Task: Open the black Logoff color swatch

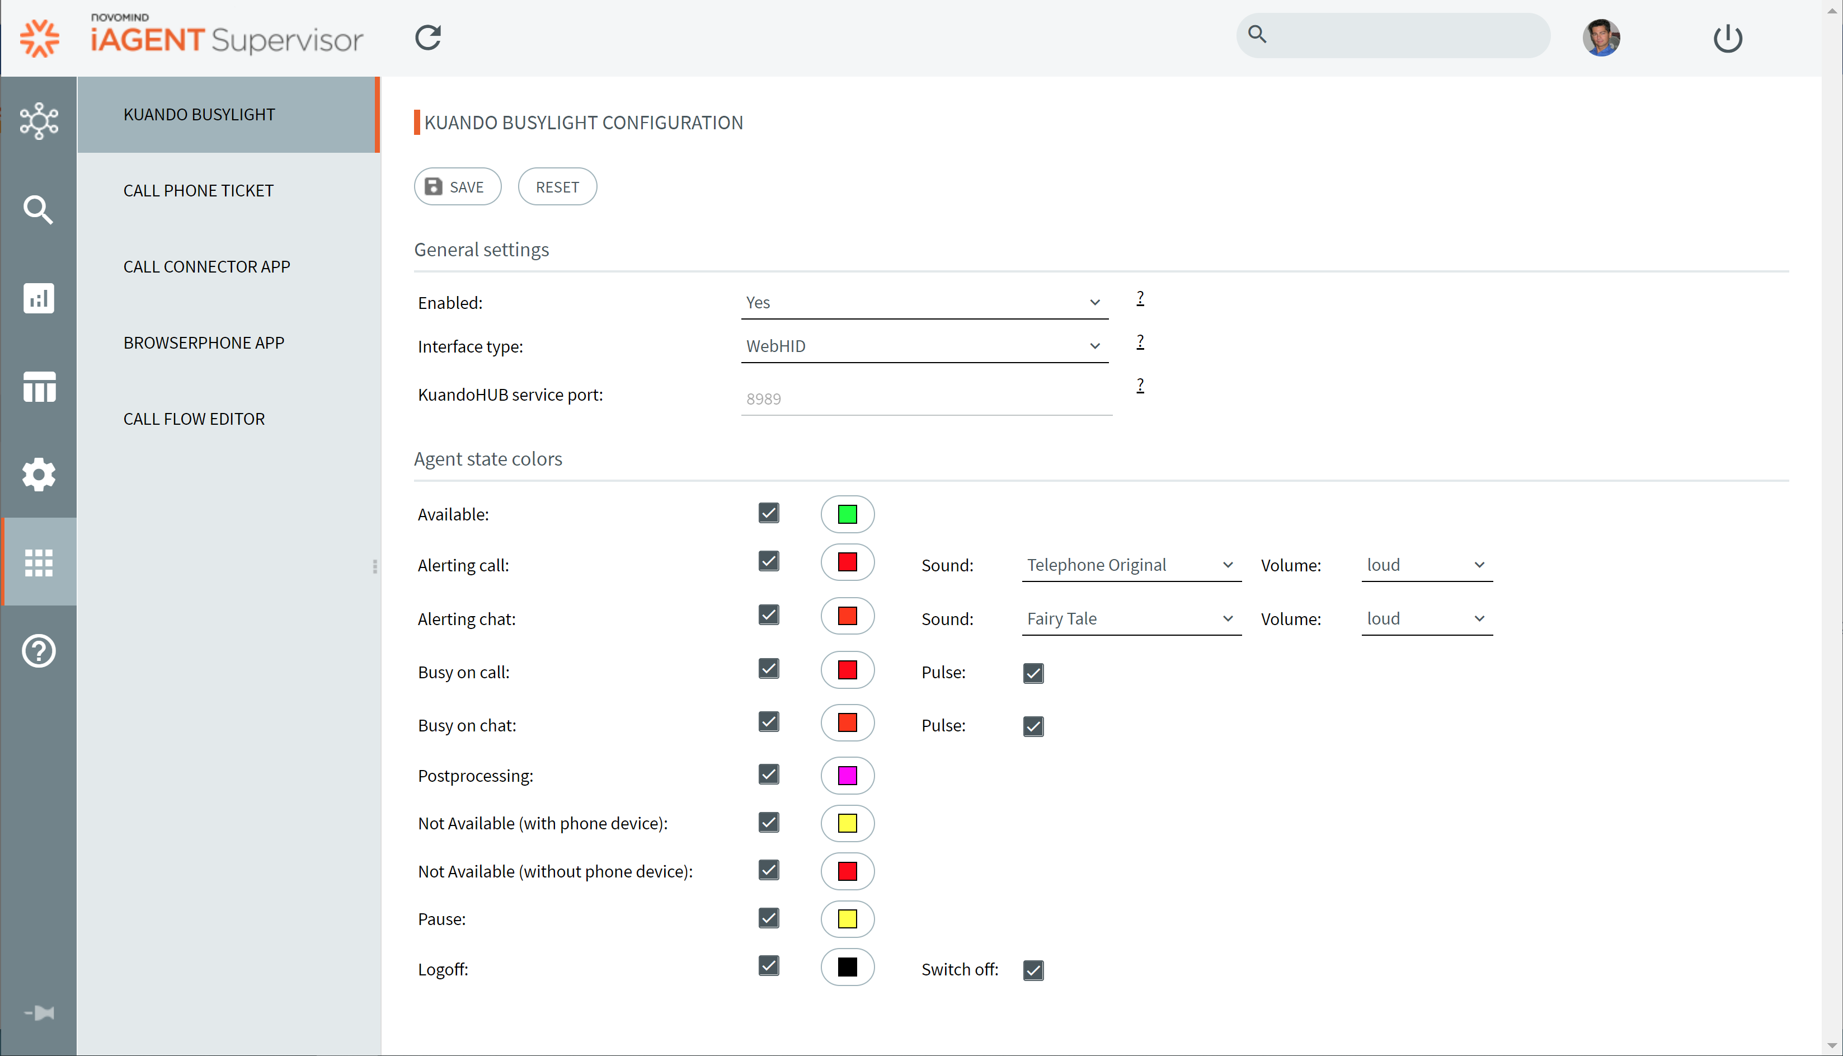Action: (847, 967)
